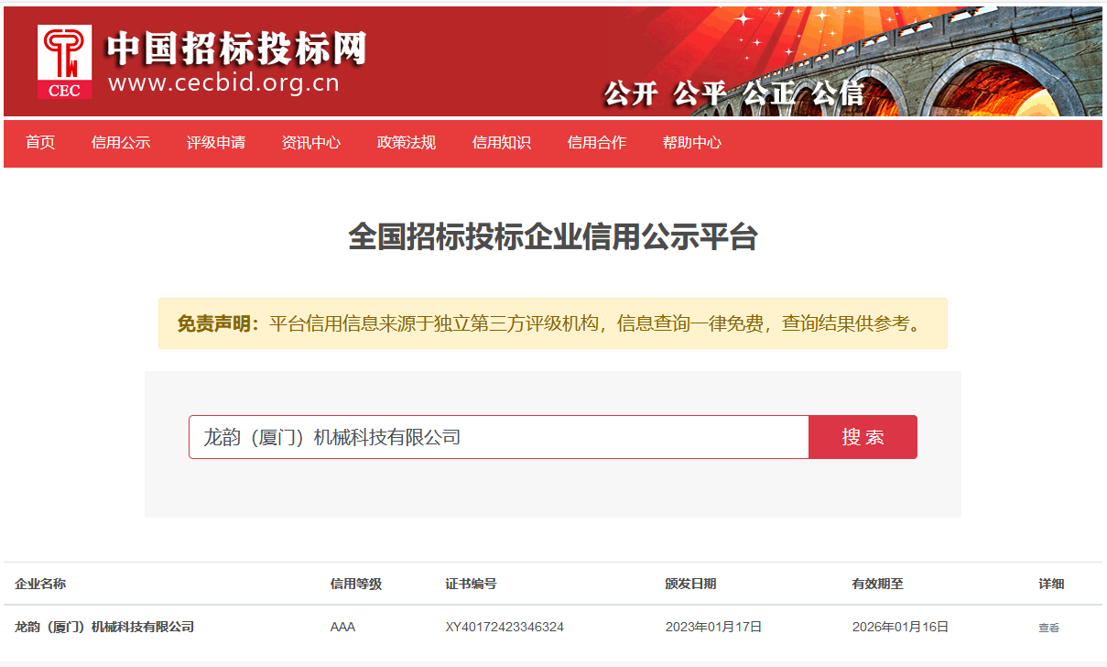Open the 信用公示 menu item
The width and height of the screenshot is (1107, 667).
pos(121,143)
